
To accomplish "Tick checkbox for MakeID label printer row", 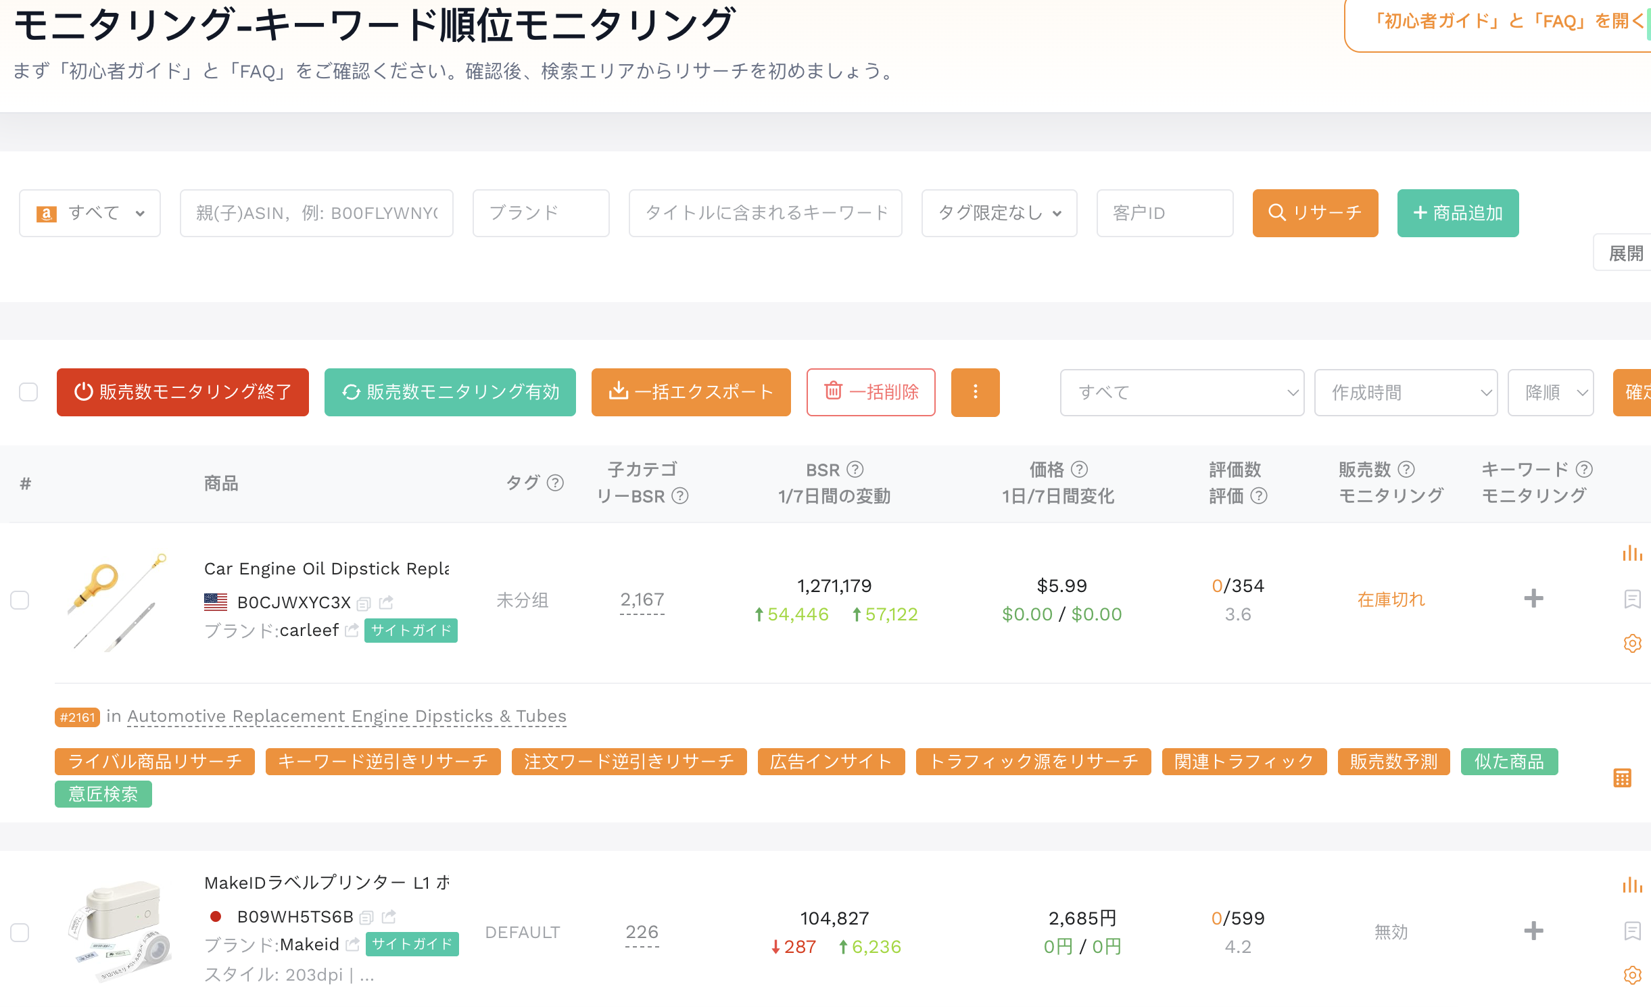I will point(20,933).
